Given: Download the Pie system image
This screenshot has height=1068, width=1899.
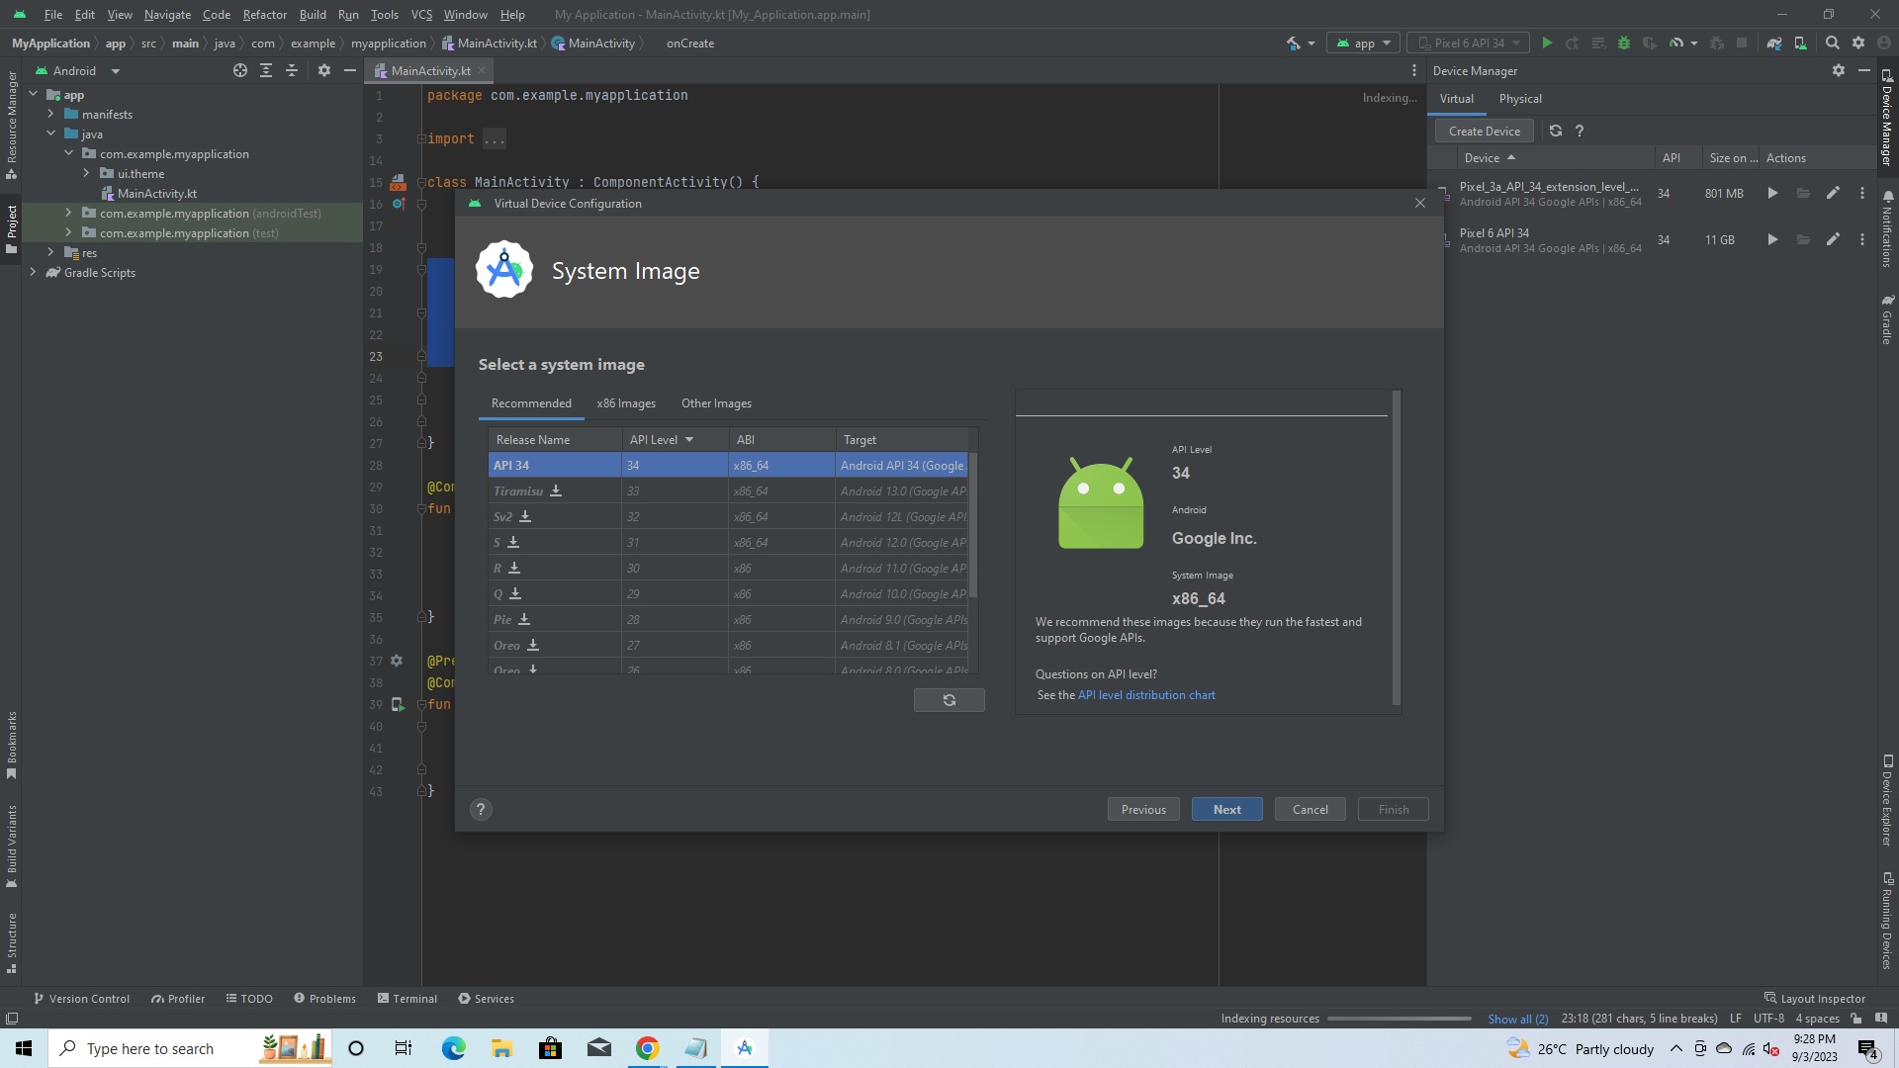Looking at the screenshot, I should (524, 620).
